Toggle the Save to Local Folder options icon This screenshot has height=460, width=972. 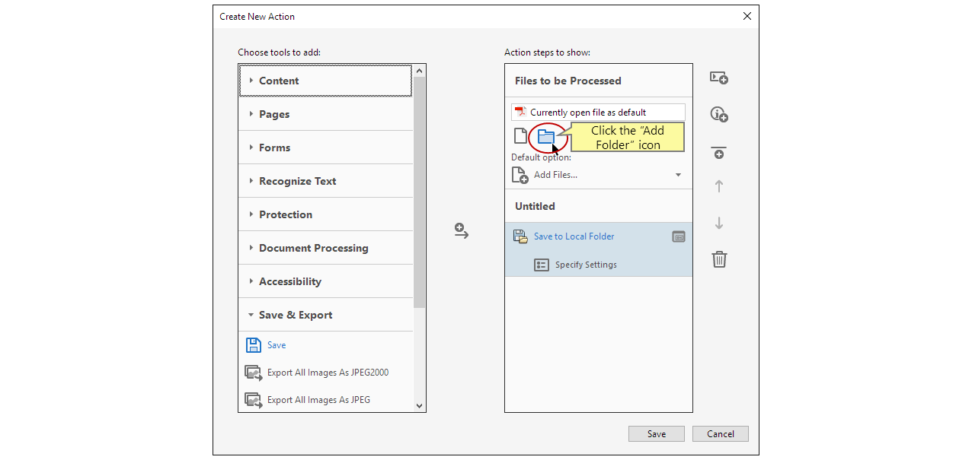click(x=678, y=236)
